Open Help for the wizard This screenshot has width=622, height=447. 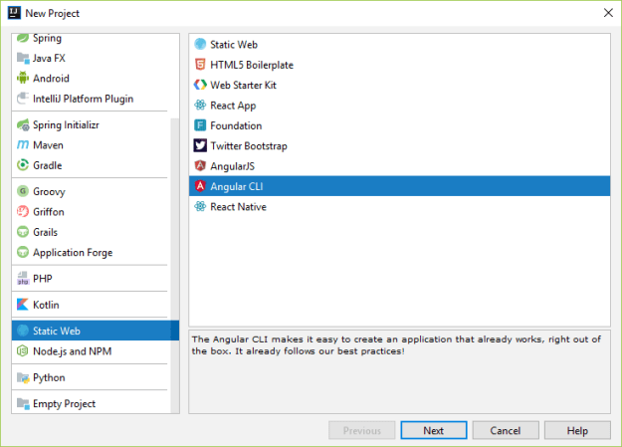tap(577, 431)
